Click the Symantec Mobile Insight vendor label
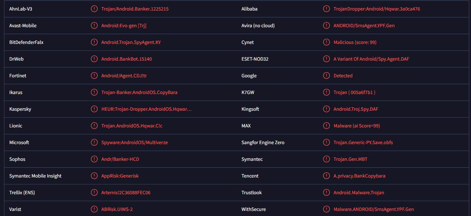 coord(35,176)
